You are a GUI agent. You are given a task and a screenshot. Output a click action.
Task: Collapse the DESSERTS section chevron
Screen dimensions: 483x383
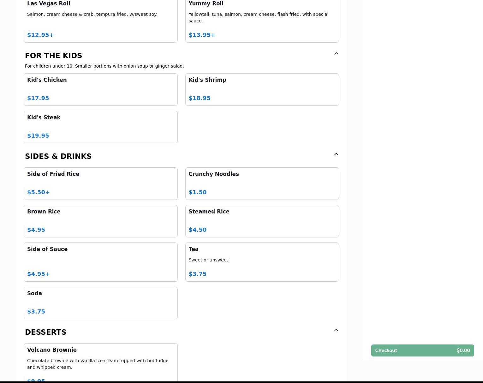336,330
